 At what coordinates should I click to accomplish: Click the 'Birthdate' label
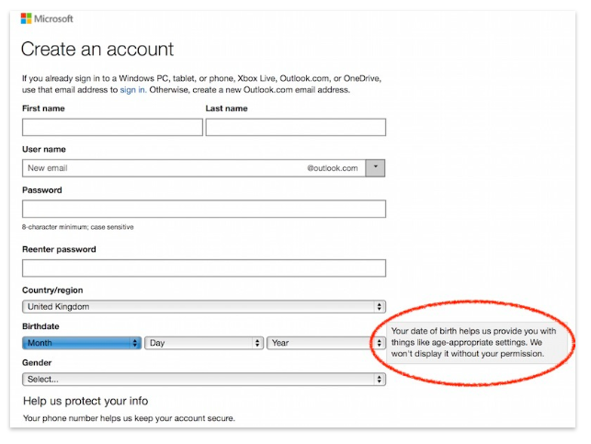(x=40, y=326)
